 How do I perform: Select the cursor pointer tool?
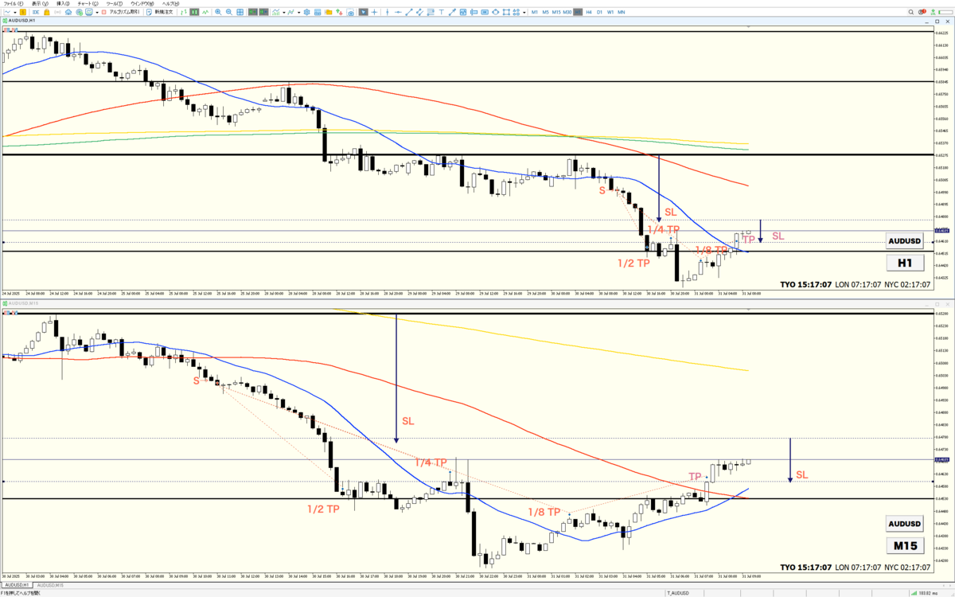364,13
